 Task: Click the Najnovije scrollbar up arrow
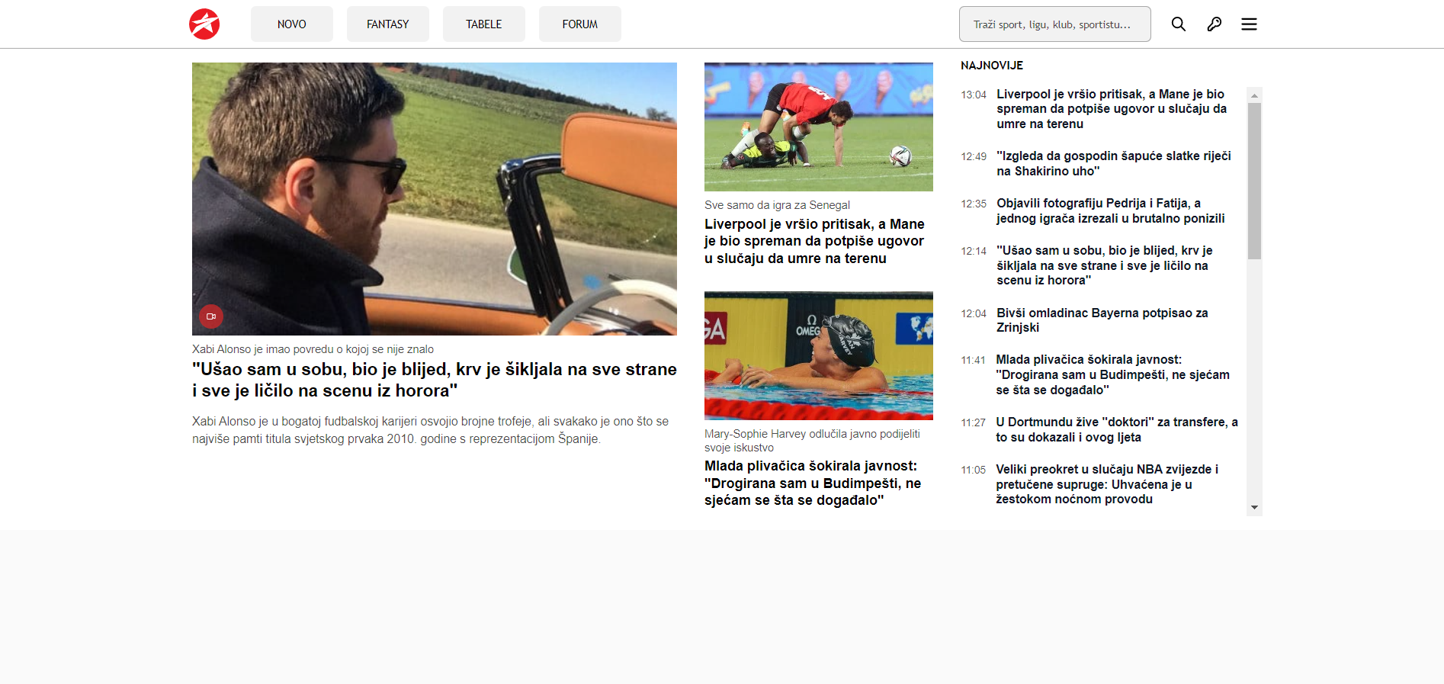coord(1254,95)
